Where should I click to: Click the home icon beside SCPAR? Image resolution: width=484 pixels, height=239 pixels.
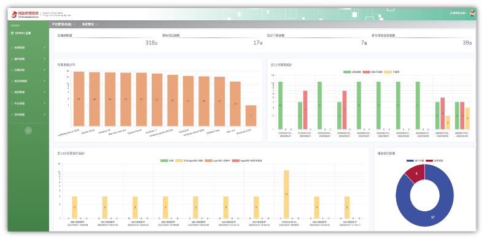tap(12, 33)
